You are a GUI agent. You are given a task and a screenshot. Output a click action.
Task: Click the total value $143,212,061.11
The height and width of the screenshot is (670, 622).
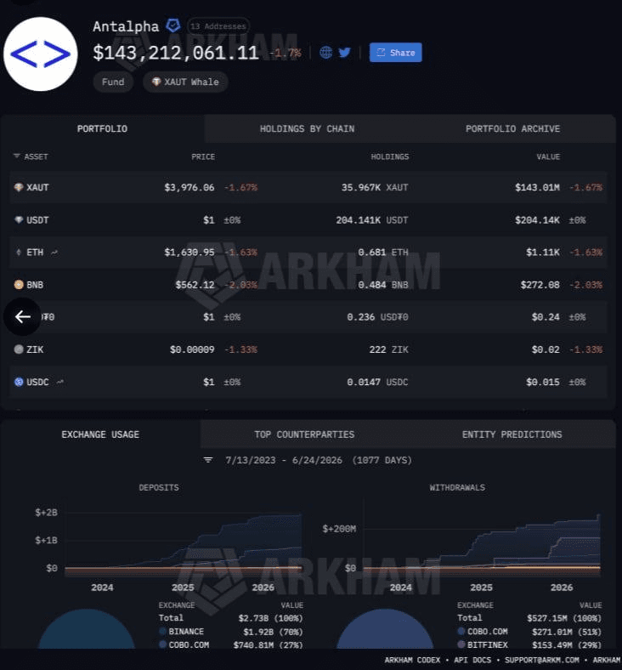[176, 53]
